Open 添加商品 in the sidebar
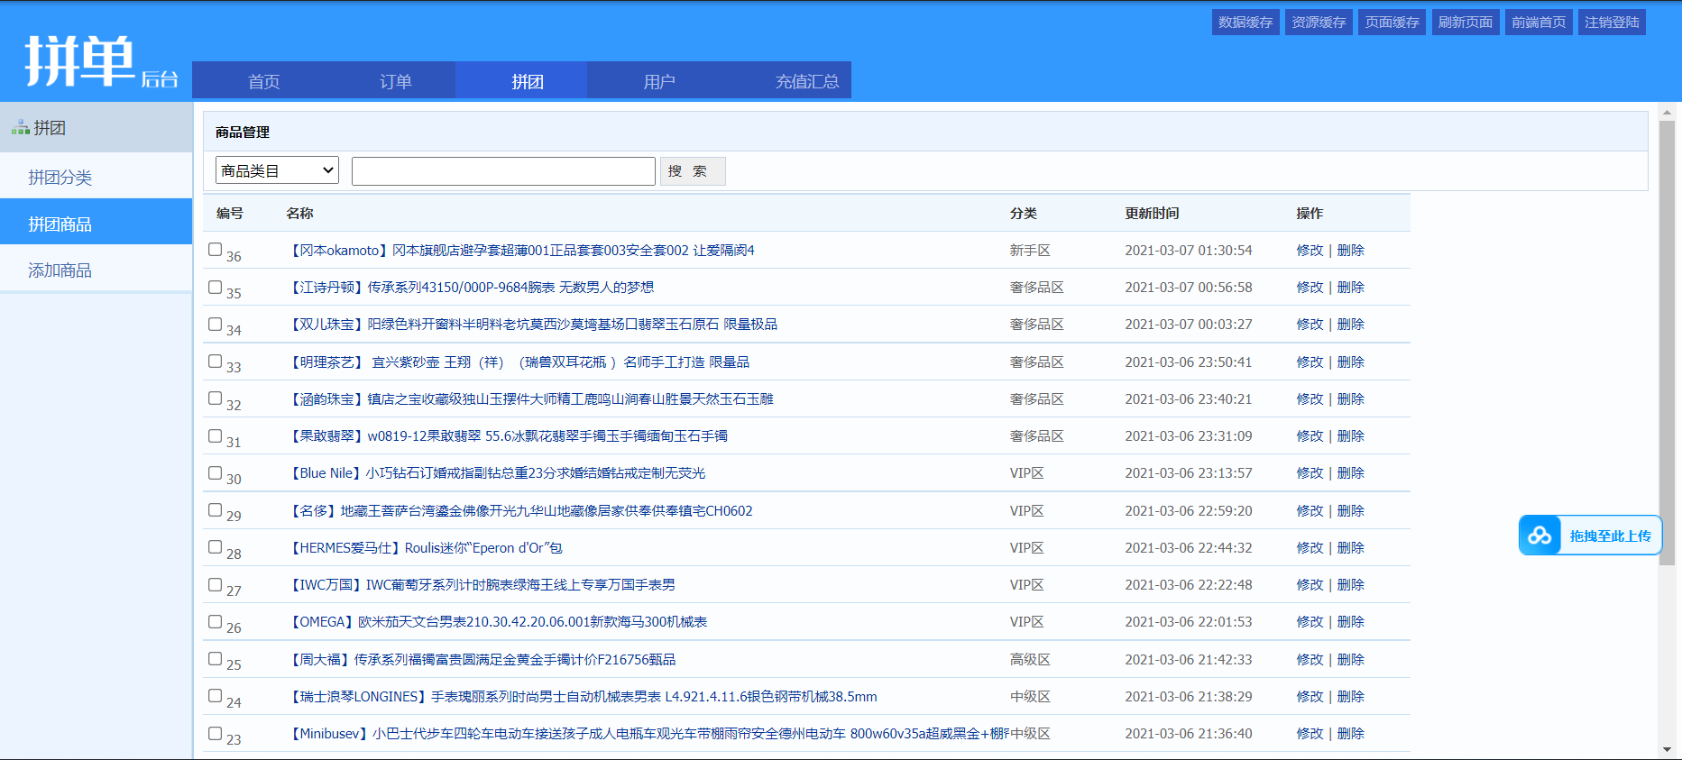The width and height of the screenshot is (1682, 760). [96, 270]
